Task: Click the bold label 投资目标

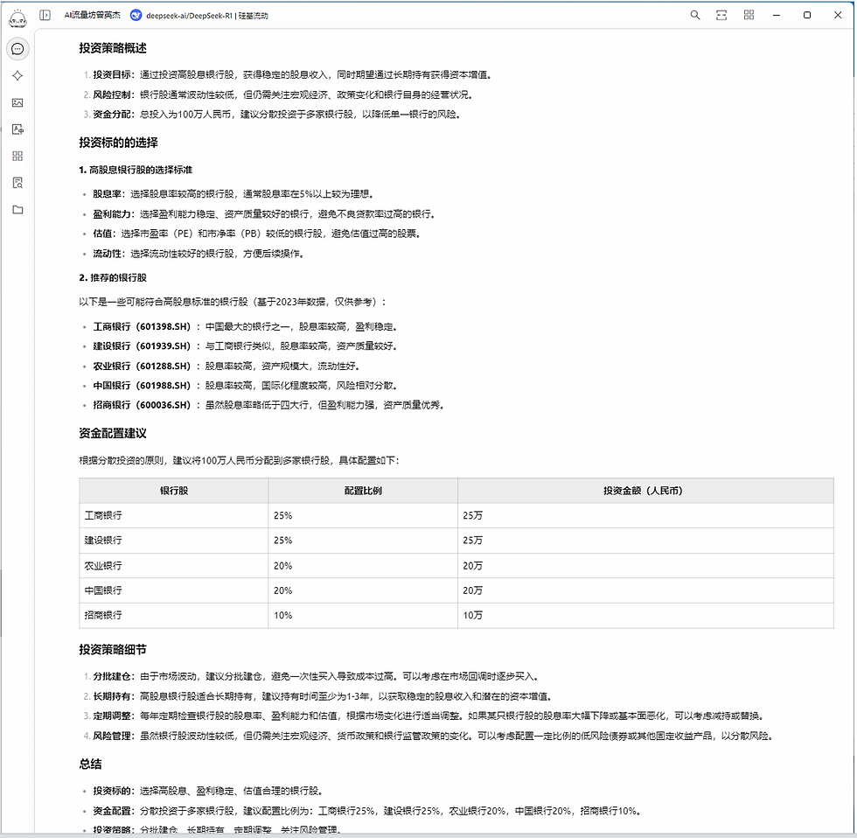Action: 112,75
